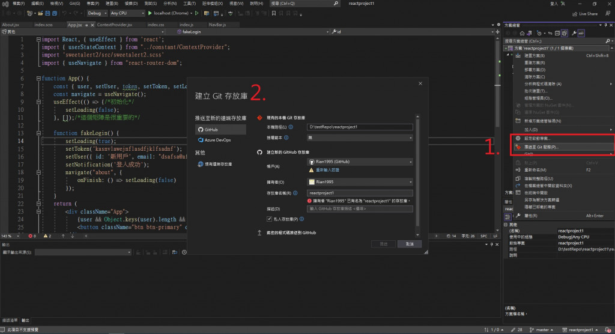The height and width of the screenshot is (334, 615).
Task: Open the Rian1995 (GitHub) account dropdown
Action: 360,162
